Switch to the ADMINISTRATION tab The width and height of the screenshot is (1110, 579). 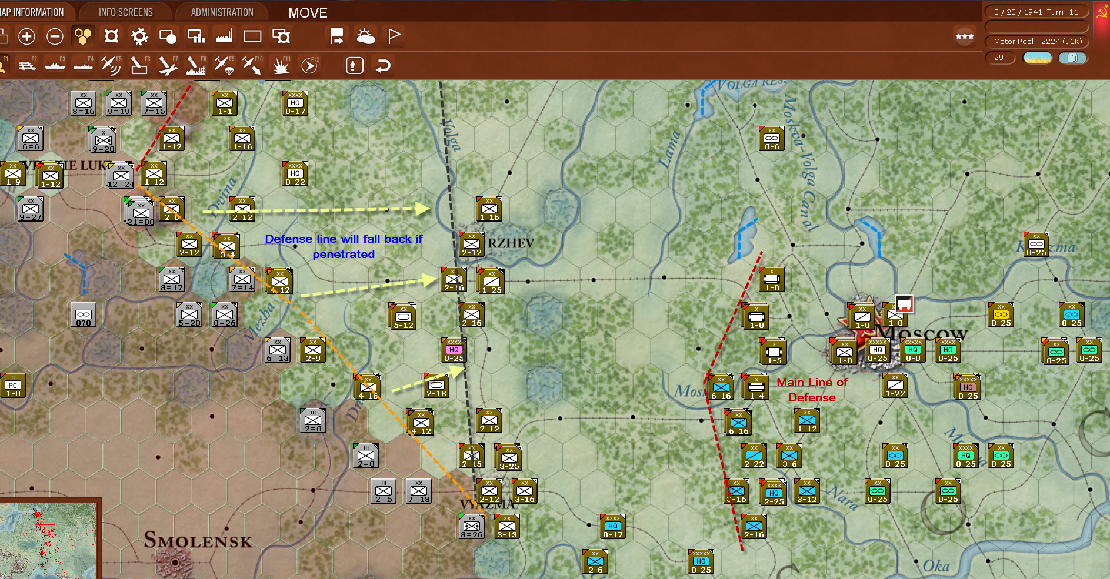click(222, 12)
